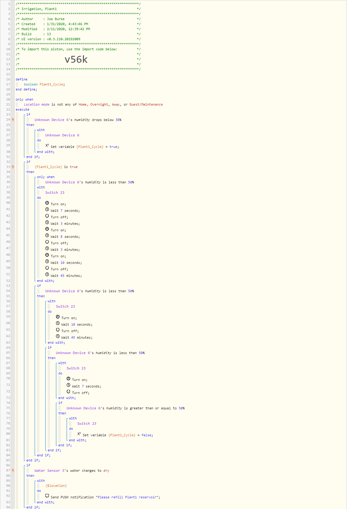Click the only when keyword on line 35
The height and width of the screenshot is (509, 349).
click(46, 177)
